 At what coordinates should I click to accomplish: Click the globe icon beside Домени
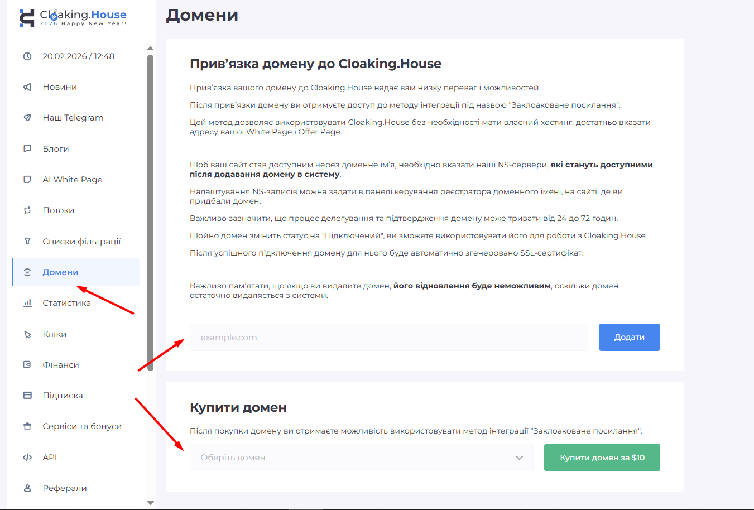coord(27,272)
